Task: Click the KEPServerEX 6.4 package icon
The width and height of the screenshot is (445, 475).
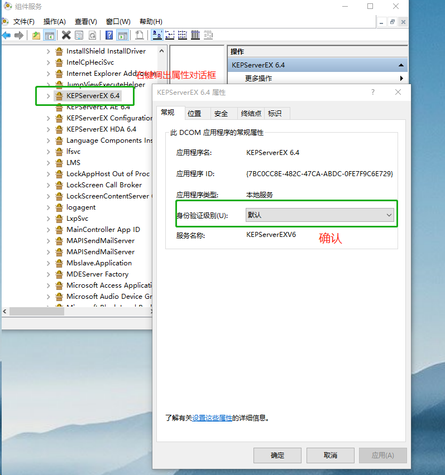Action: coord(59,96)
